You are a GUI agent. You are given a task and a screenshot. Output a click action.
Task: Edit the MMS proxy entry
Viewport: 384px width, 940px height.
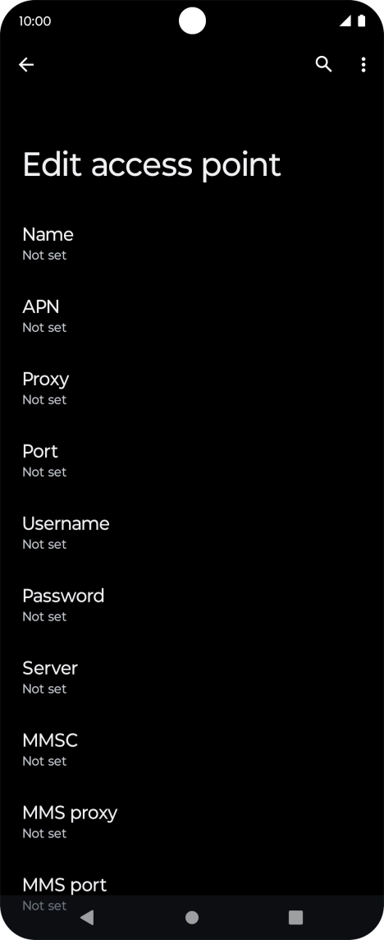coord(192,822)
